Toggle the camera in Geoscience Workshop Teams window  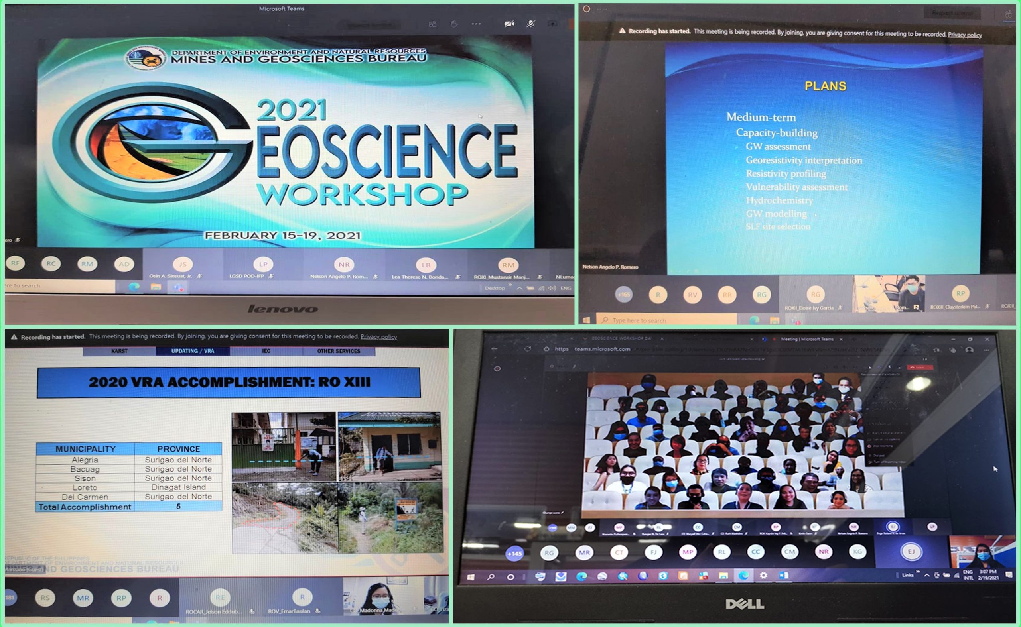509,24
